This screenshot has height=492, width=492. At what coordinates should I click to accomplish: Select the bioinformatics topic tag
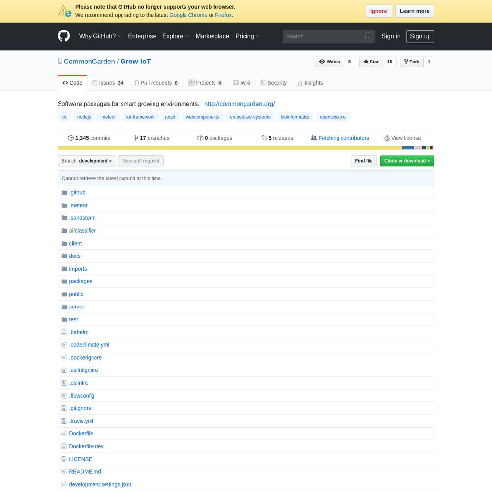pyautogui.click(x=295, y=117)
